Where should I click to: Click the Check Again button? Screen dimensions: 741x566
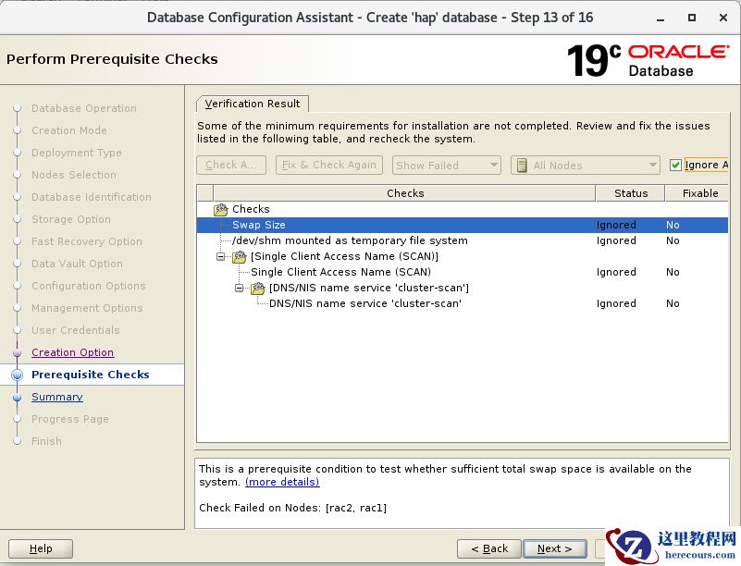(x=231, y=165)
